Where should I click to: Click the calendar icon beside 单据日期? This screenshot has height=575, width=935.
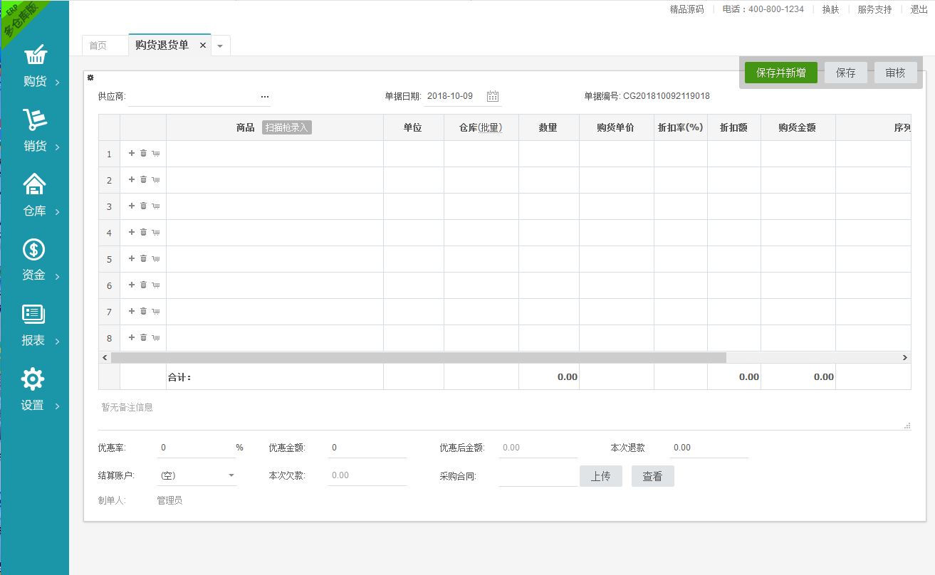click(493, 97)
